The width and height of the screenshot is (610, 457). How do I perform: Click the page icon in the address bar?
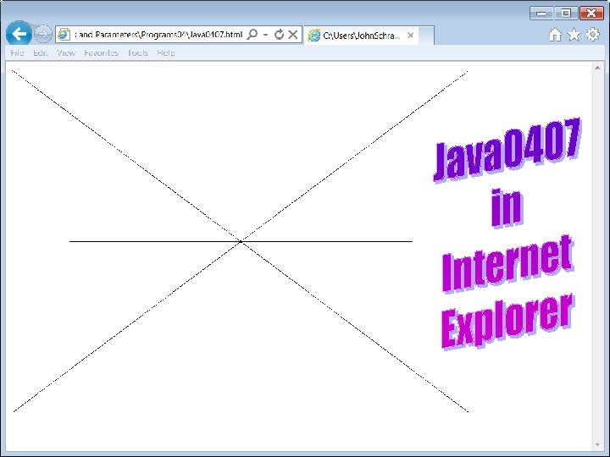click(x=64, y=35)
